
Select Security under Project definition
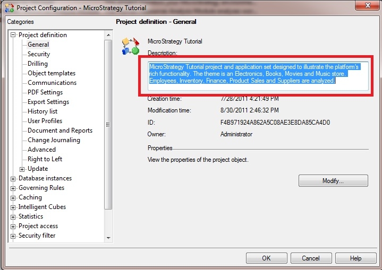point(39,54)
